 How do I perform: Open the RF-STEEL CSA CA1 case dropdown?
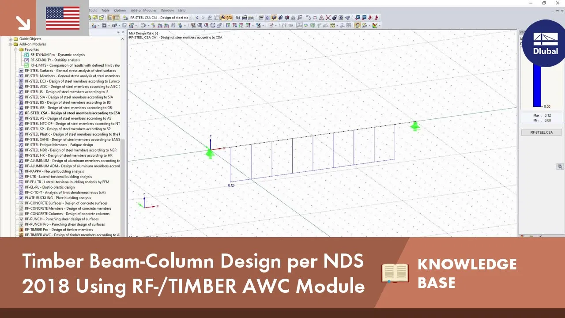pos(191,18)
